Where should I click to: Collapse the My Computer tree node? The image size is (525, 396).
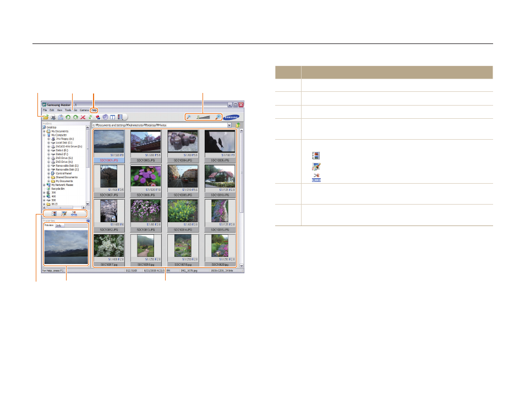click(x=44, y=135)
